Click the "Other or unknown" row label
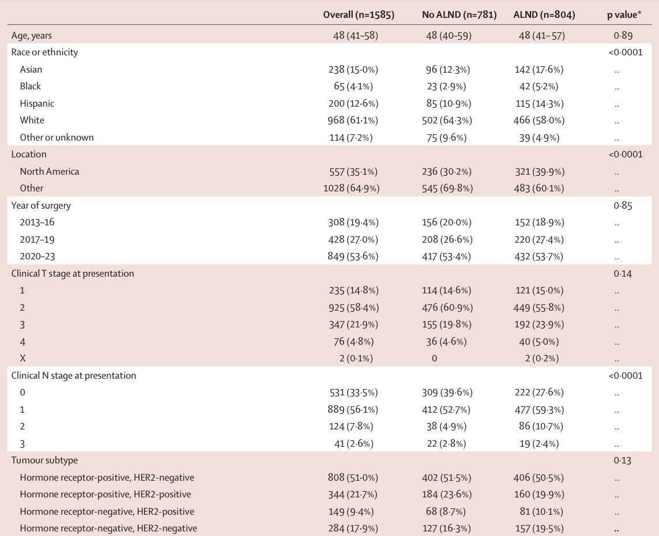659x536 pixels. (x=57, y=137)
